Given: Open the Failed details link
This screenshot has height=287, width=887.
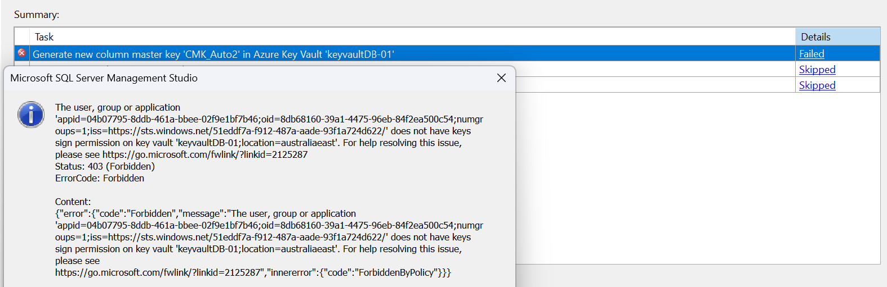Looking at the screenshot, I should 812,54.
